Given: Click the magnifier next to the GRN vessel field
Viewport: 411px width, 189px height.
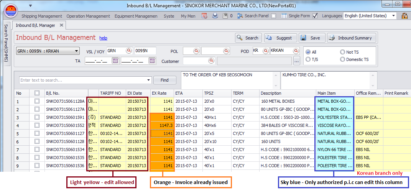Looking at the screenshot, I should pos(128,51).
